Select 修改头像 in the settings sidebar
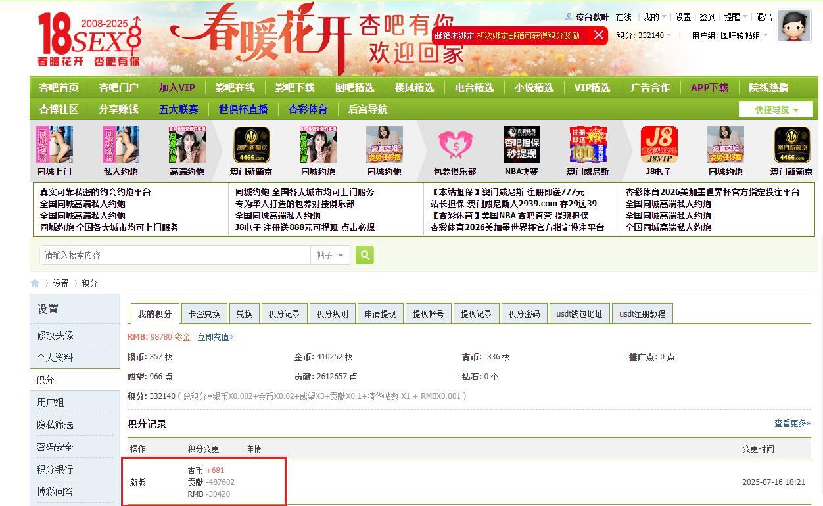 click(55, 335)
